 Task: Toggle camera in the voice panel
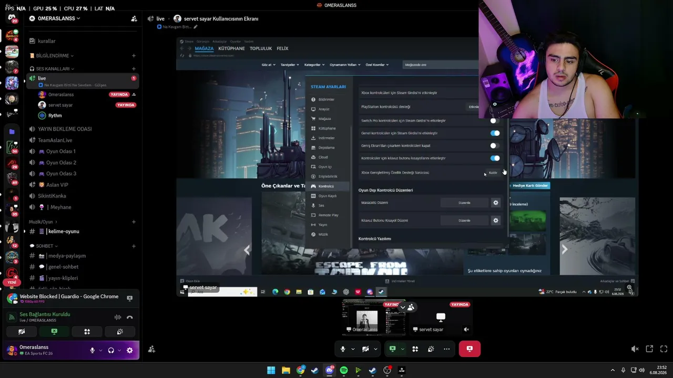pyautogui.click(x=22, y=332)
